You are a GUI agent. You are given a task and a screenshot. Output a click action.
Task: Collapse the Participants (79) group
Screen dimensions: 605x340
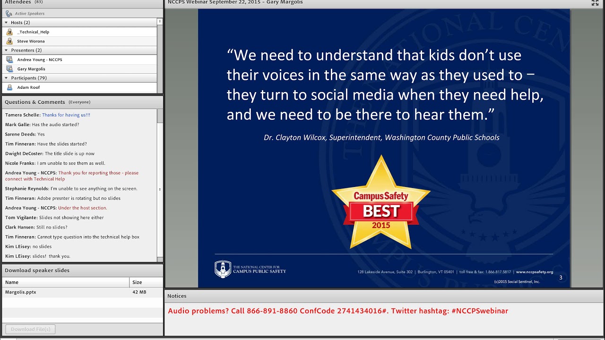tap(6, 78)
